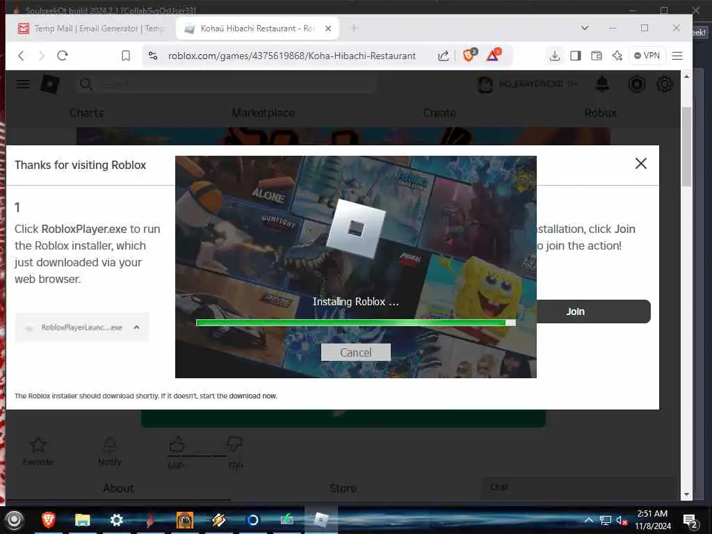This screenshot has height=534, width=712.
Task: Open the Marketplace menu item
Action: (263, 113)
